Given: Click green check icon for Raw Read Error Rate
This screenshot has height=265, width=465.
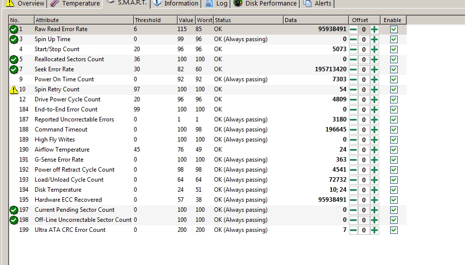Looking at the screenshot, I should (x=14, y=29).
